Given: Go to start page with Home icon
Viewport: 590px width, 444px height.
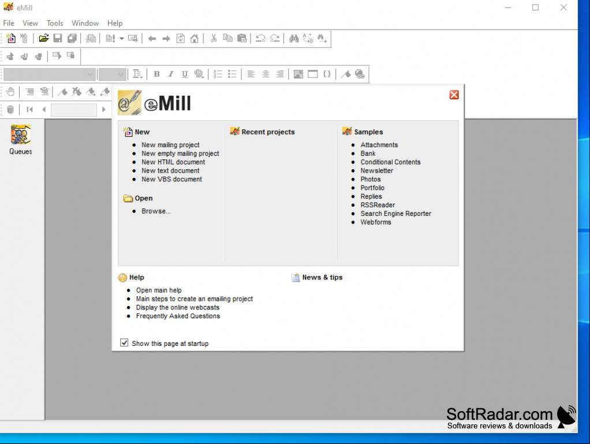Looking at the screenshot, I should [x=195, y=38].
